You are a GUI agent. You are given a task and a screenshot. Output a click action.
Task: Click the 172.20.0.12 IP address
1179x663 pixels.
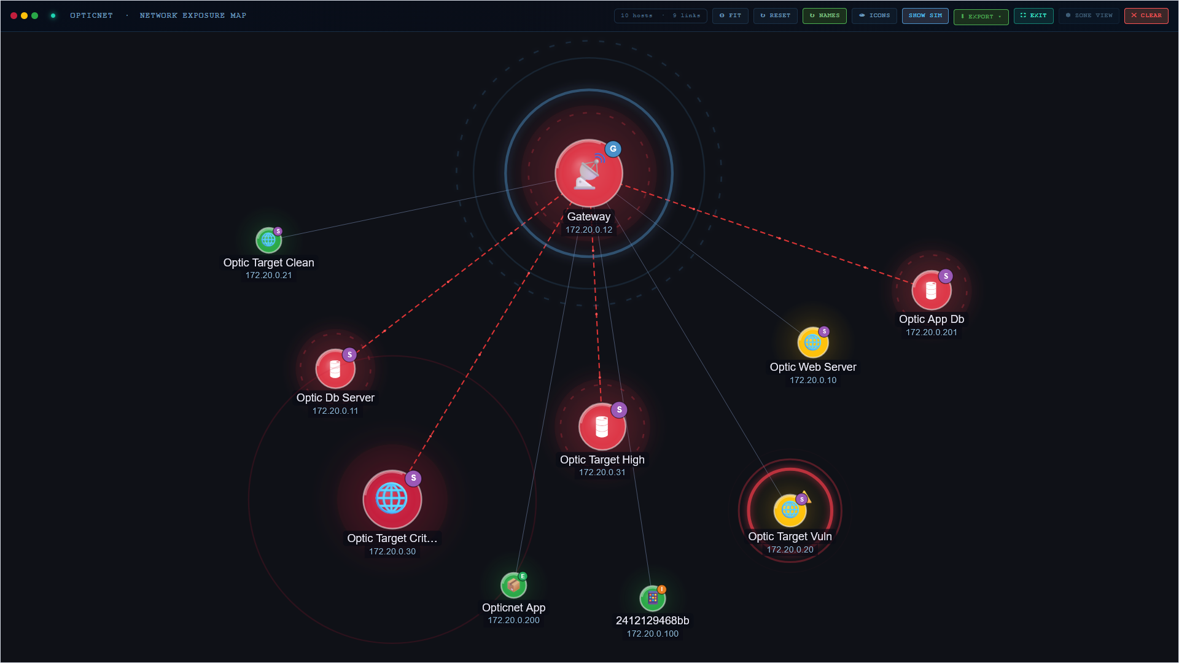click(x=588, y=230)
